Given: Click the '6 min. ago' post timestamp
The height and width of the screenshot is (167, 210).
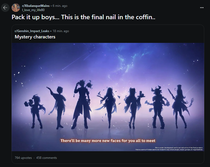Looking at the screenshot, I should (x=60, y=6).
